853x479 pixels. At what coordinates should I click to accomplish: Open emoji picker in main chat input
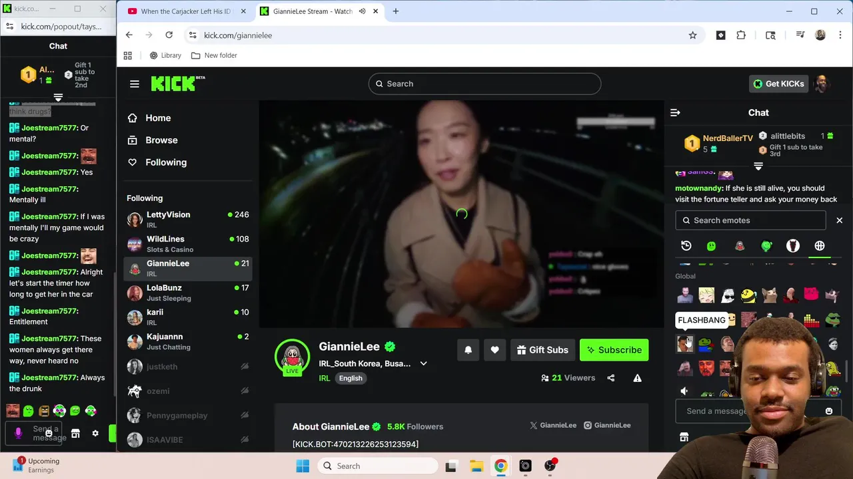pyautogui.click(x=829, y=411)
